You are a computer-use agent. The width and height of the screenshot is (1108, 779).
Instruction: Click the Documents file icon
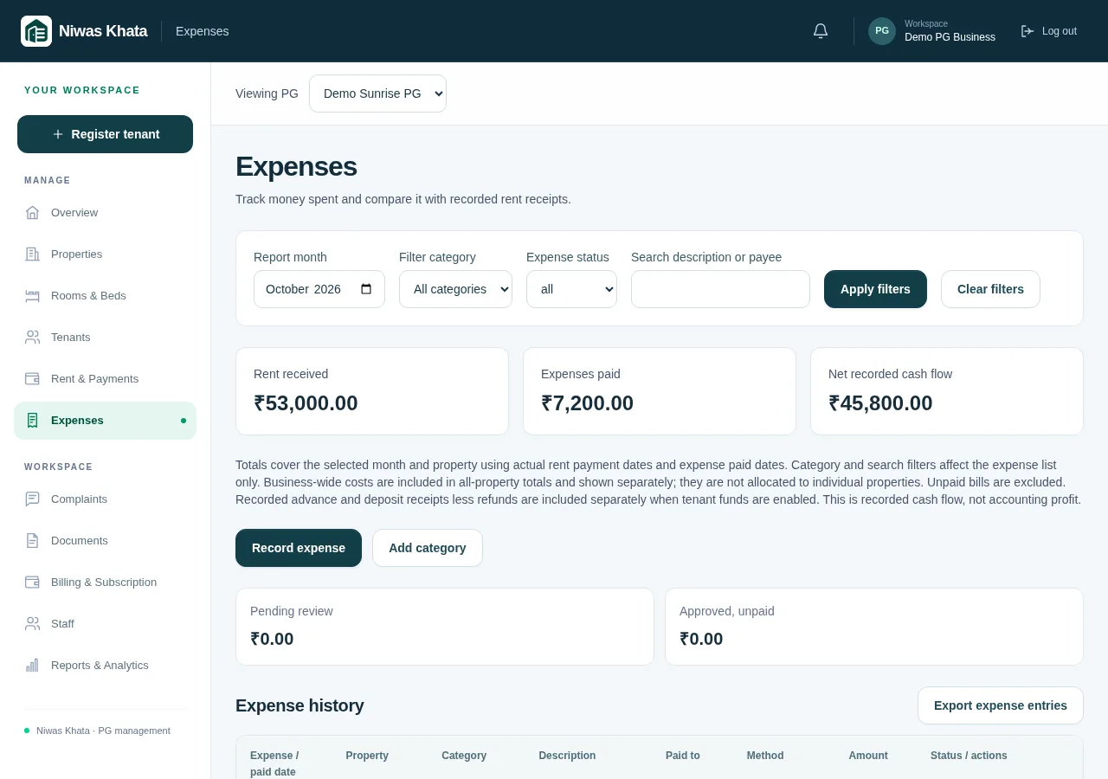click(32, 540)
